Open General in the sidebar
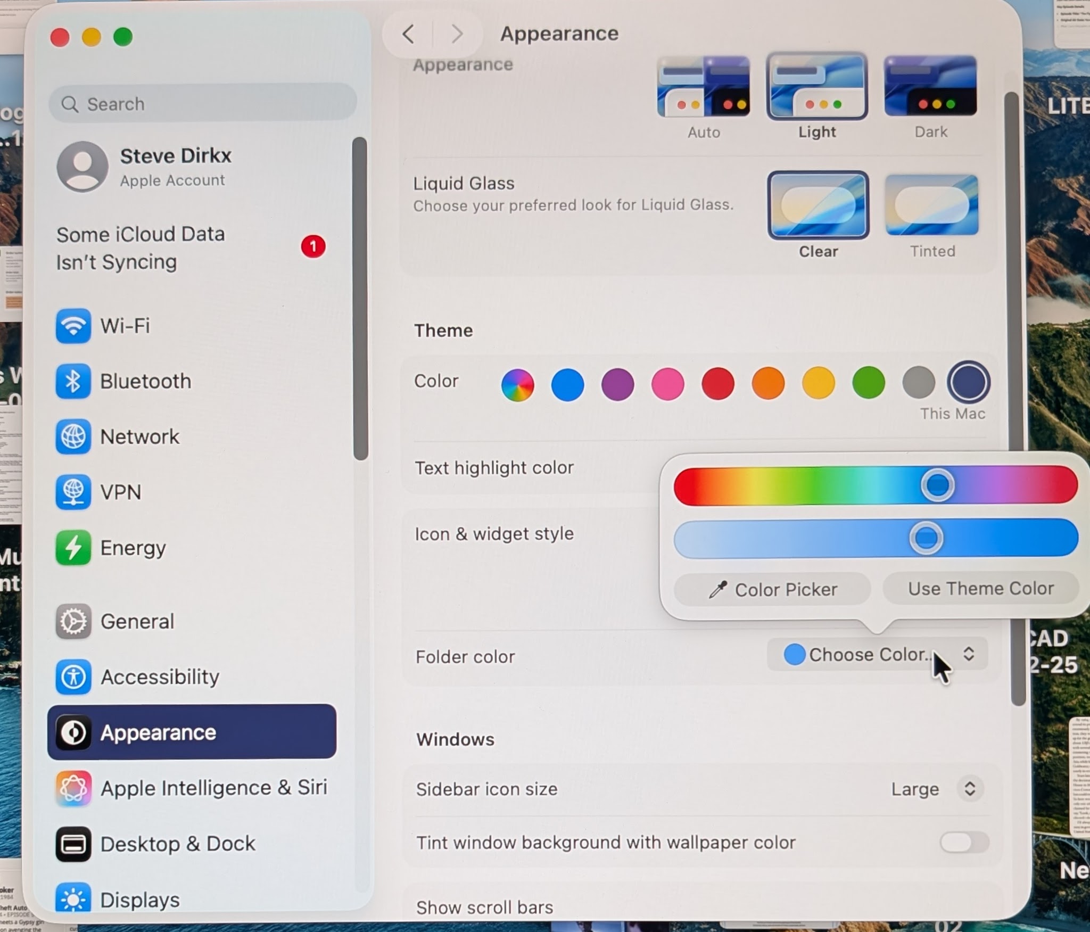 pos(192,621)
